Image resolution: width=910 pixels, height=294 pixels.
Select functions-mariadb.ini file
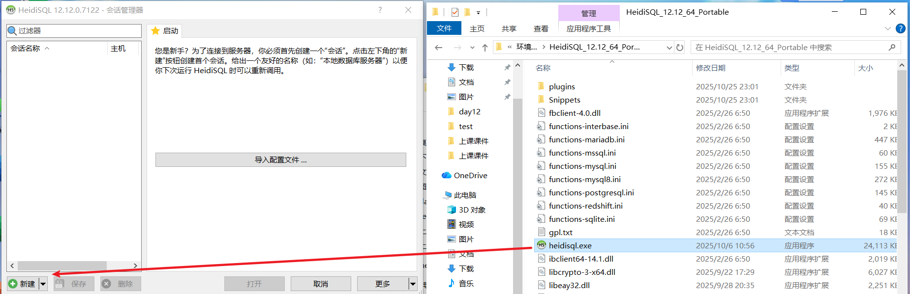pyautogui.click(x=587, y=139)
